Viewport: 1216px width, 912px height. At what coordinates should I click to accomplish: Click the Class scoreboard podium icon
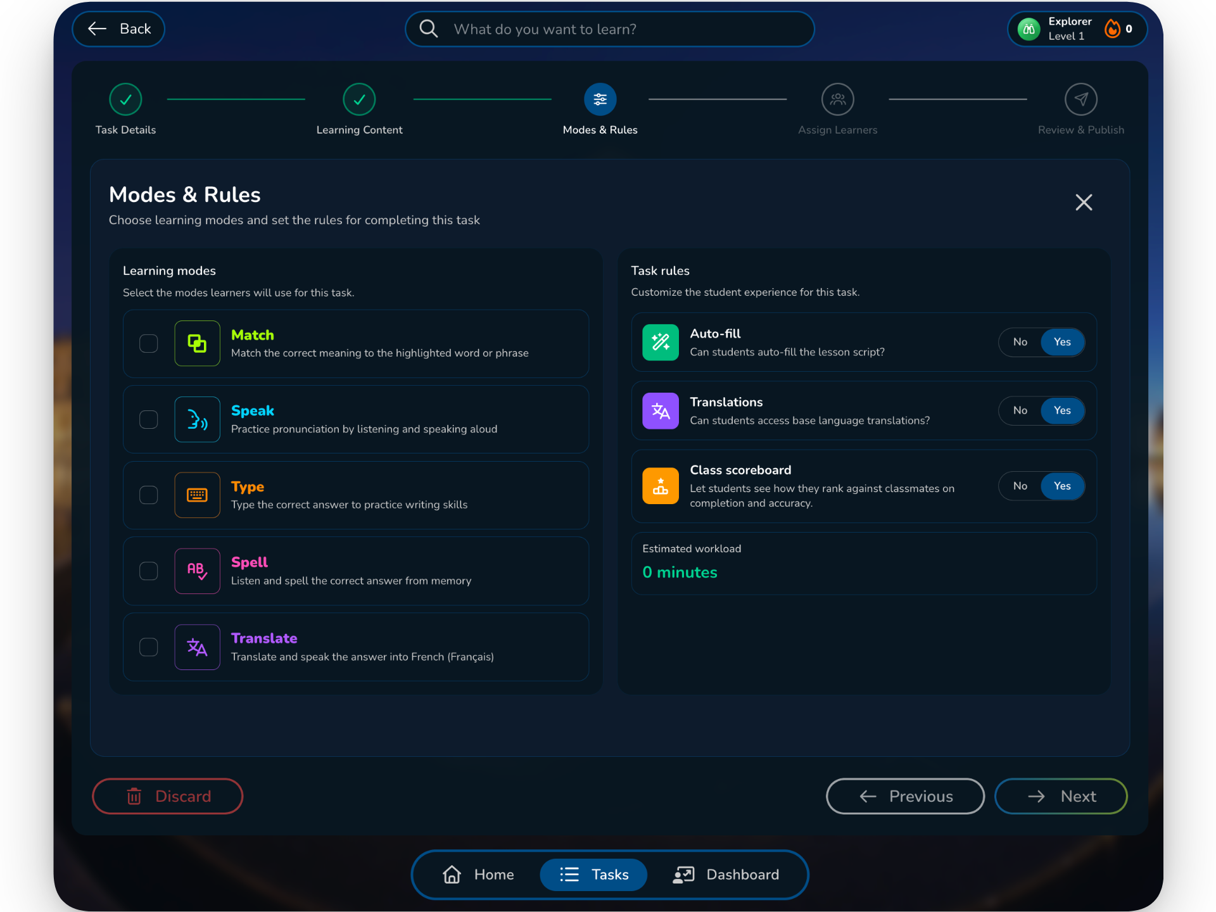[x=661, y=486]
